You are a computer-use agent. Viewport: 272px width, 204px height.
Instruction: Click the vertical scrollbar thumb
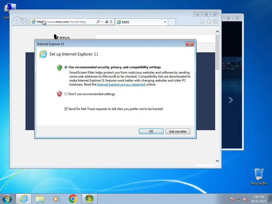click(217, 52)
